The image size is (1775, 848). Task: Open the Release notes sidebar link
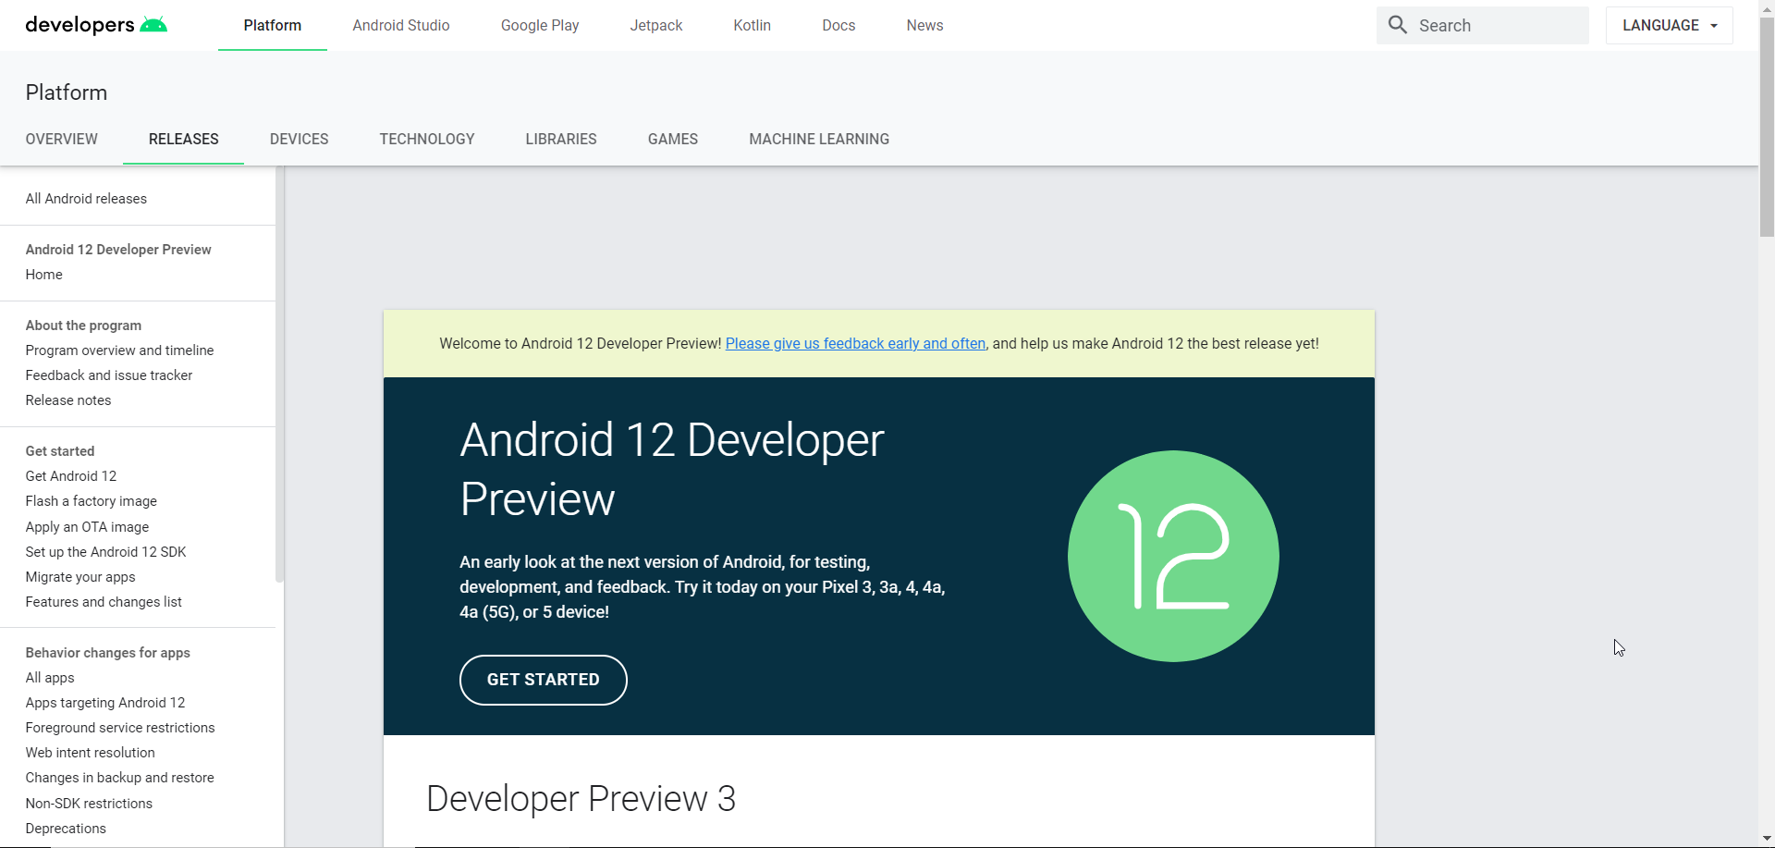point(68,400)
